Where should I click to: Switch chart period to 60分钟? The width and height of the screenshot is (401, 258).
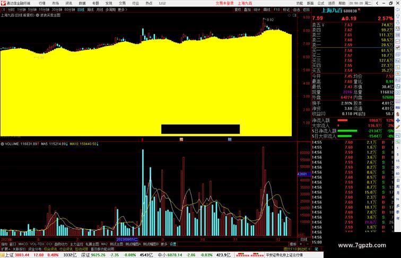[69, 10]
